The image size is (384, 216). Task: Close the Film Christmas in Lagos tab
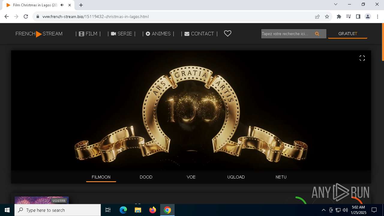tap(70, 5)
